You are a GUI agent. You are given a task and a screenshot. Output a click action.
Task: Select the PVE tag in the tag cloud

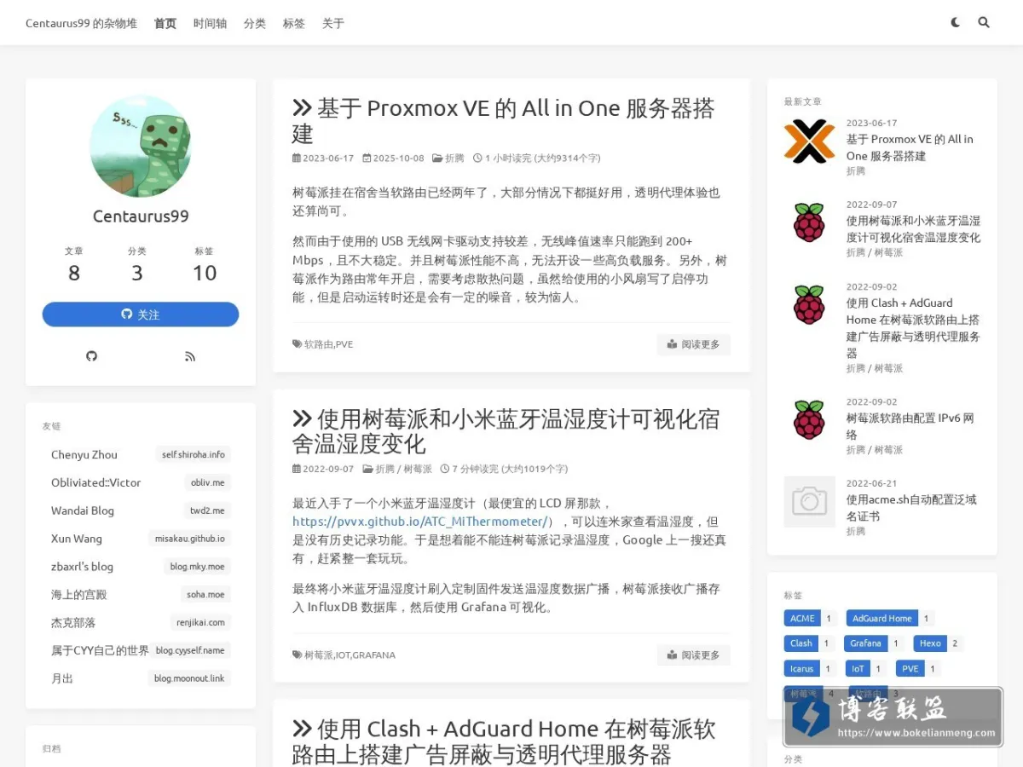tap(910, 669)
